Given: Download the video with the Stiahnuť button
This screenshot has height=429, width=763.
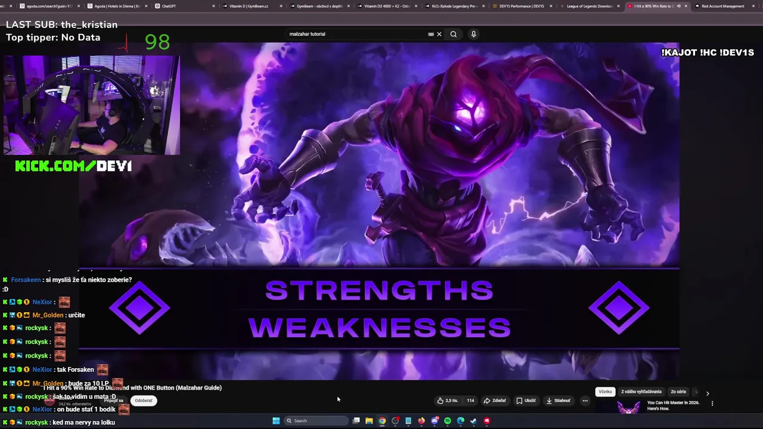Looking at the screenshot, I should (559, 400).
